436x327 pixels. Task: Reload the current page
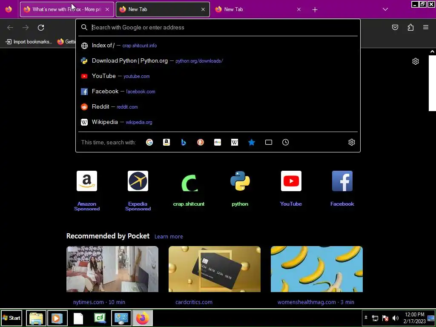point(41,27)
